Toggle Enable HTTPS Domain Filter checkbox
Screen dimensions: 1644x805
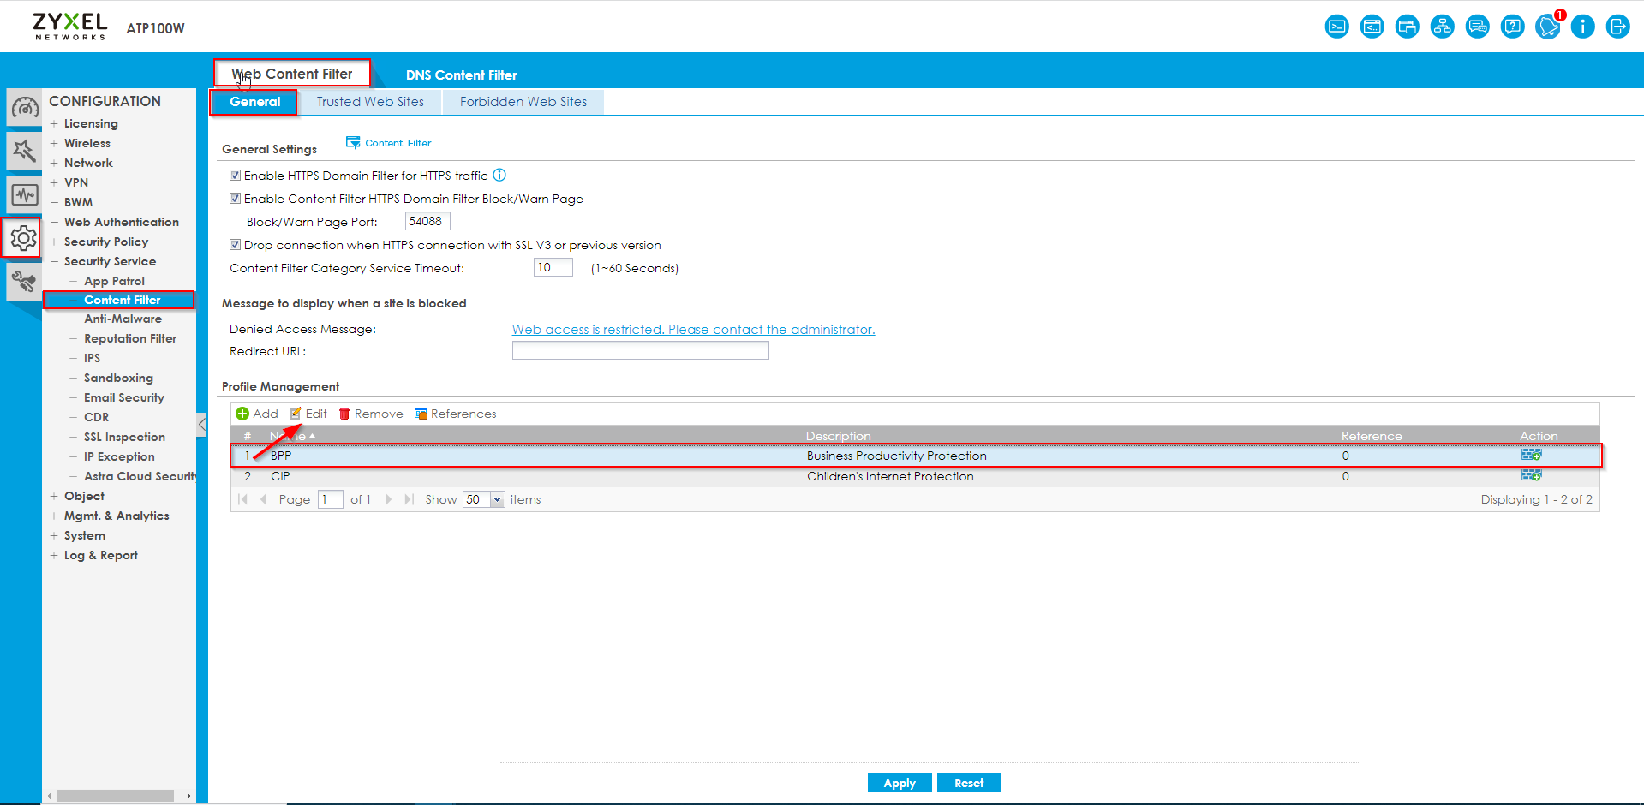pyautogui.click(x=235, y=176)
